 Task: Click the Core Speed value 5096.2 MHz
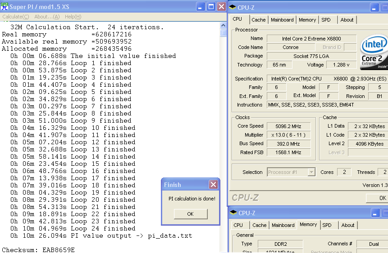pos(288,126)
